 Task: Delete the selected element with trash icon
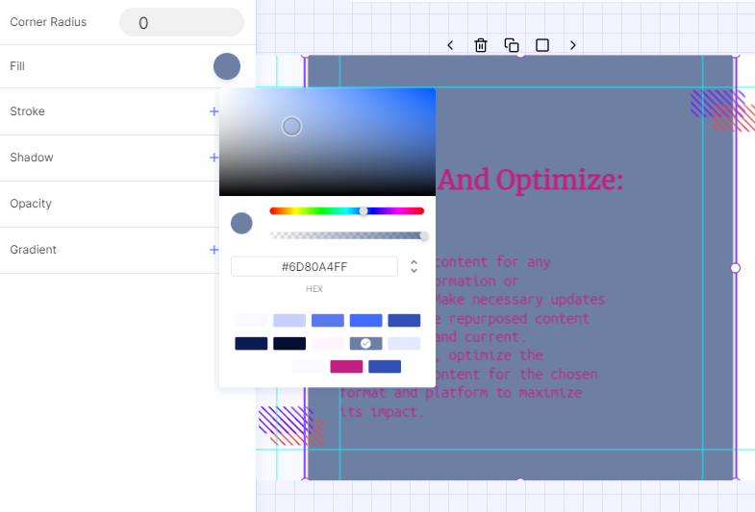tap(481, 45)
